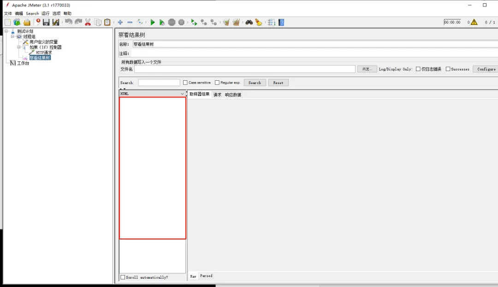Click the Open file folder icon
Screen dimensions: 498x287
click(27, 22)
